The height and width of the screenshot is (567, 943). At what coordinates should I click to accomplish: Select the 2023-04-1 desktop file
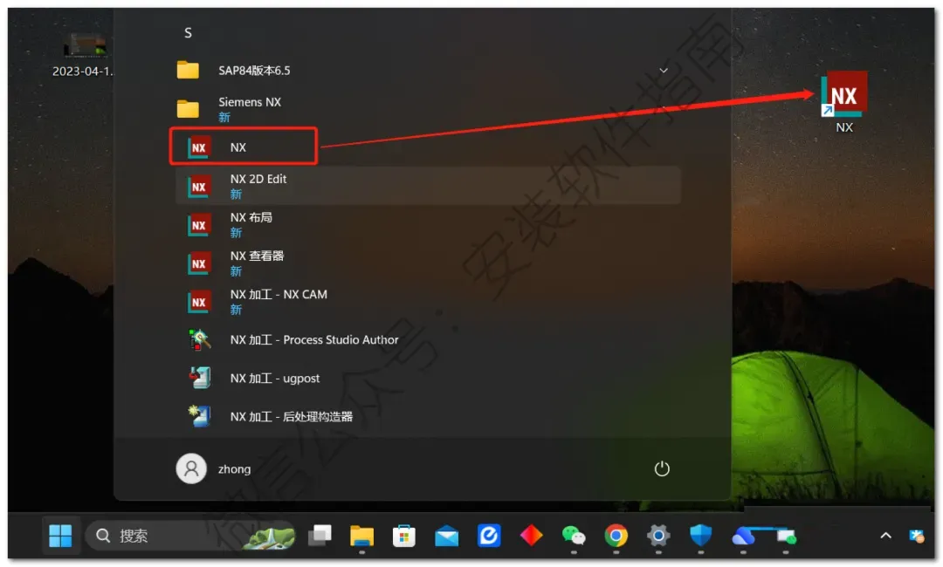pyautogui.click(x=84, y=55)
